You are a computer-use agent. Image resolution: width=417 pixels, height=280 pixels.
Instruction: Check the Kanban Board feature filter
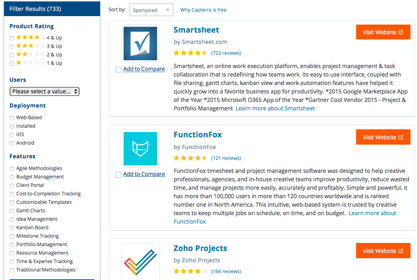(12, 228)
